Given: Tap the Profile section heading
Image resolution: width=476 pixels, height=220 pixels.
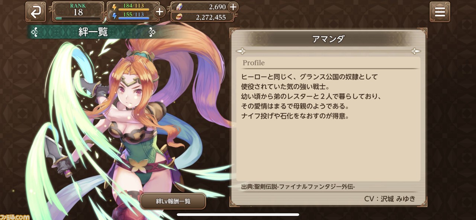Looking at the screenshot, I should [x=254, y=63].
